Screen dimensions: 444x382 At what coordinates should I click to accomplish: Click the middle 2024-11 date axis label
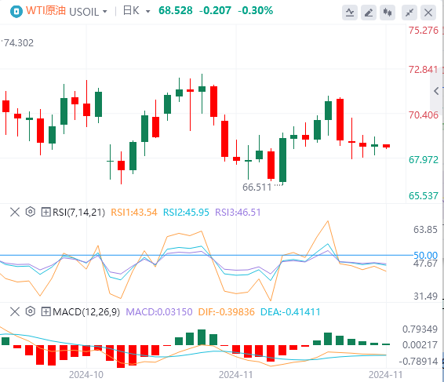click(x=236, y=375)
